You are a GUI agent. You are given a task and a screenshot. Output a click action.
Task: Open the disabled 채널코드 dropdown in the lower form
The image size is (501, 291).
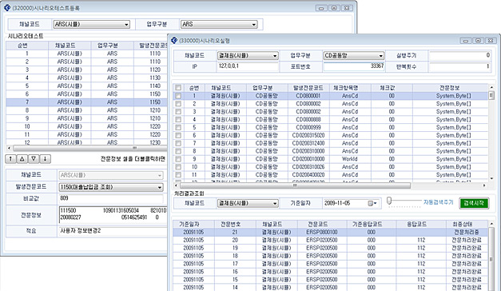tap(111, 175)
